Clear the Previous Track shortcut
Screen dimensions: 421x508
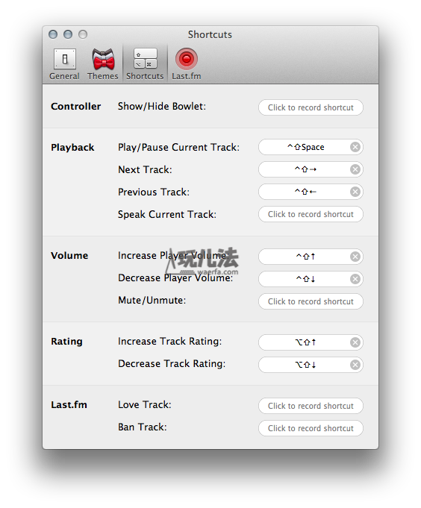pos(355,192)
